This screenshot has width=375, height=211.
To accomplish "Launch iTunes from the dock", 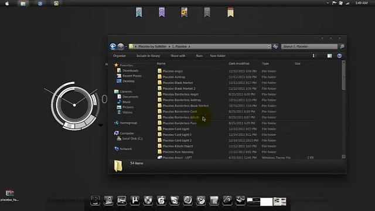I will point(161,200).
